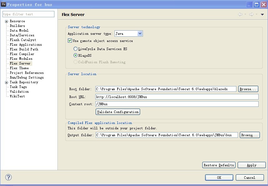Viewport: 268px width, 186px height.
Task: Open Flex Theme page
Action: coord(19,68)
